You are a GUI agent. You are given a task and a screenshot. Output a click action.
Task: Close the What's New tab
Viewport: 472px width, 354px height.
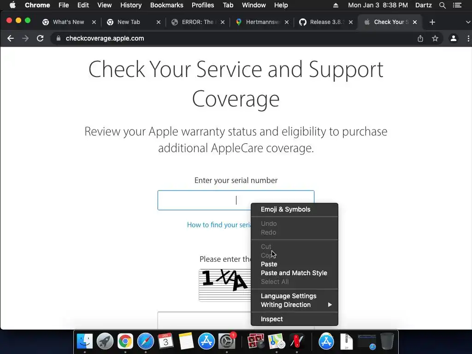(94, 22)
